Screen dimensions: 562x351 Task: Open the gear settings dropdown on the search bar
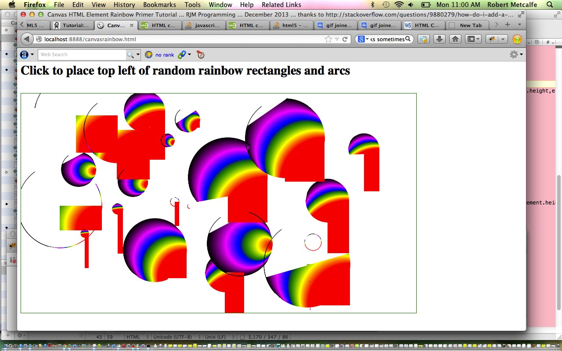[x=514, y=54]
